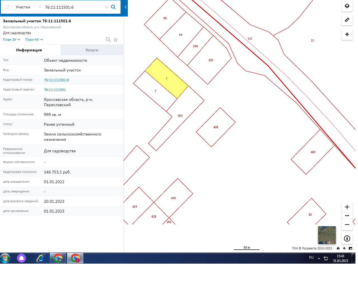Image resolution: width=358 pixels, height=286 pixels.
Task: Click the parcel label 137 on the map
Action: [x=250, y=39]
